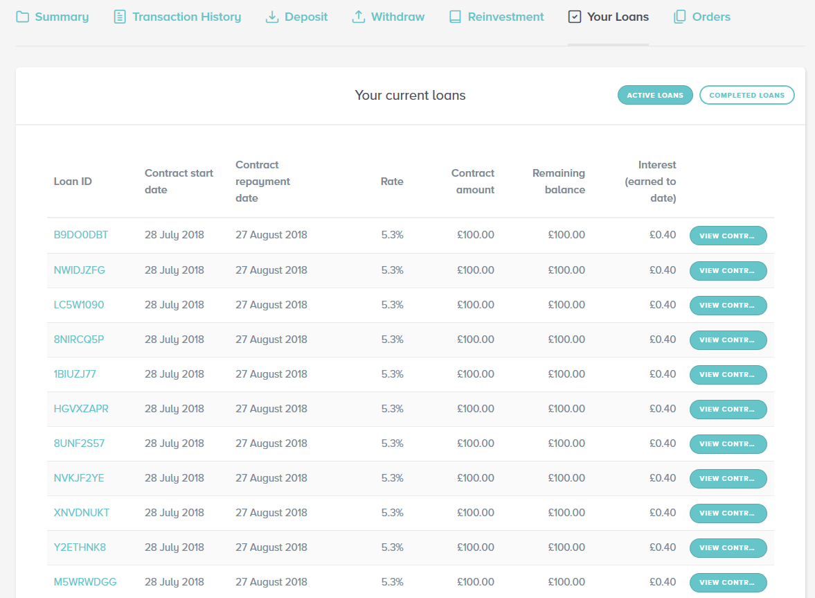Click the £0.40 interest of loan HGVXZAPR
This screenshot has width=815, height=598.
(x=663, y=409)
